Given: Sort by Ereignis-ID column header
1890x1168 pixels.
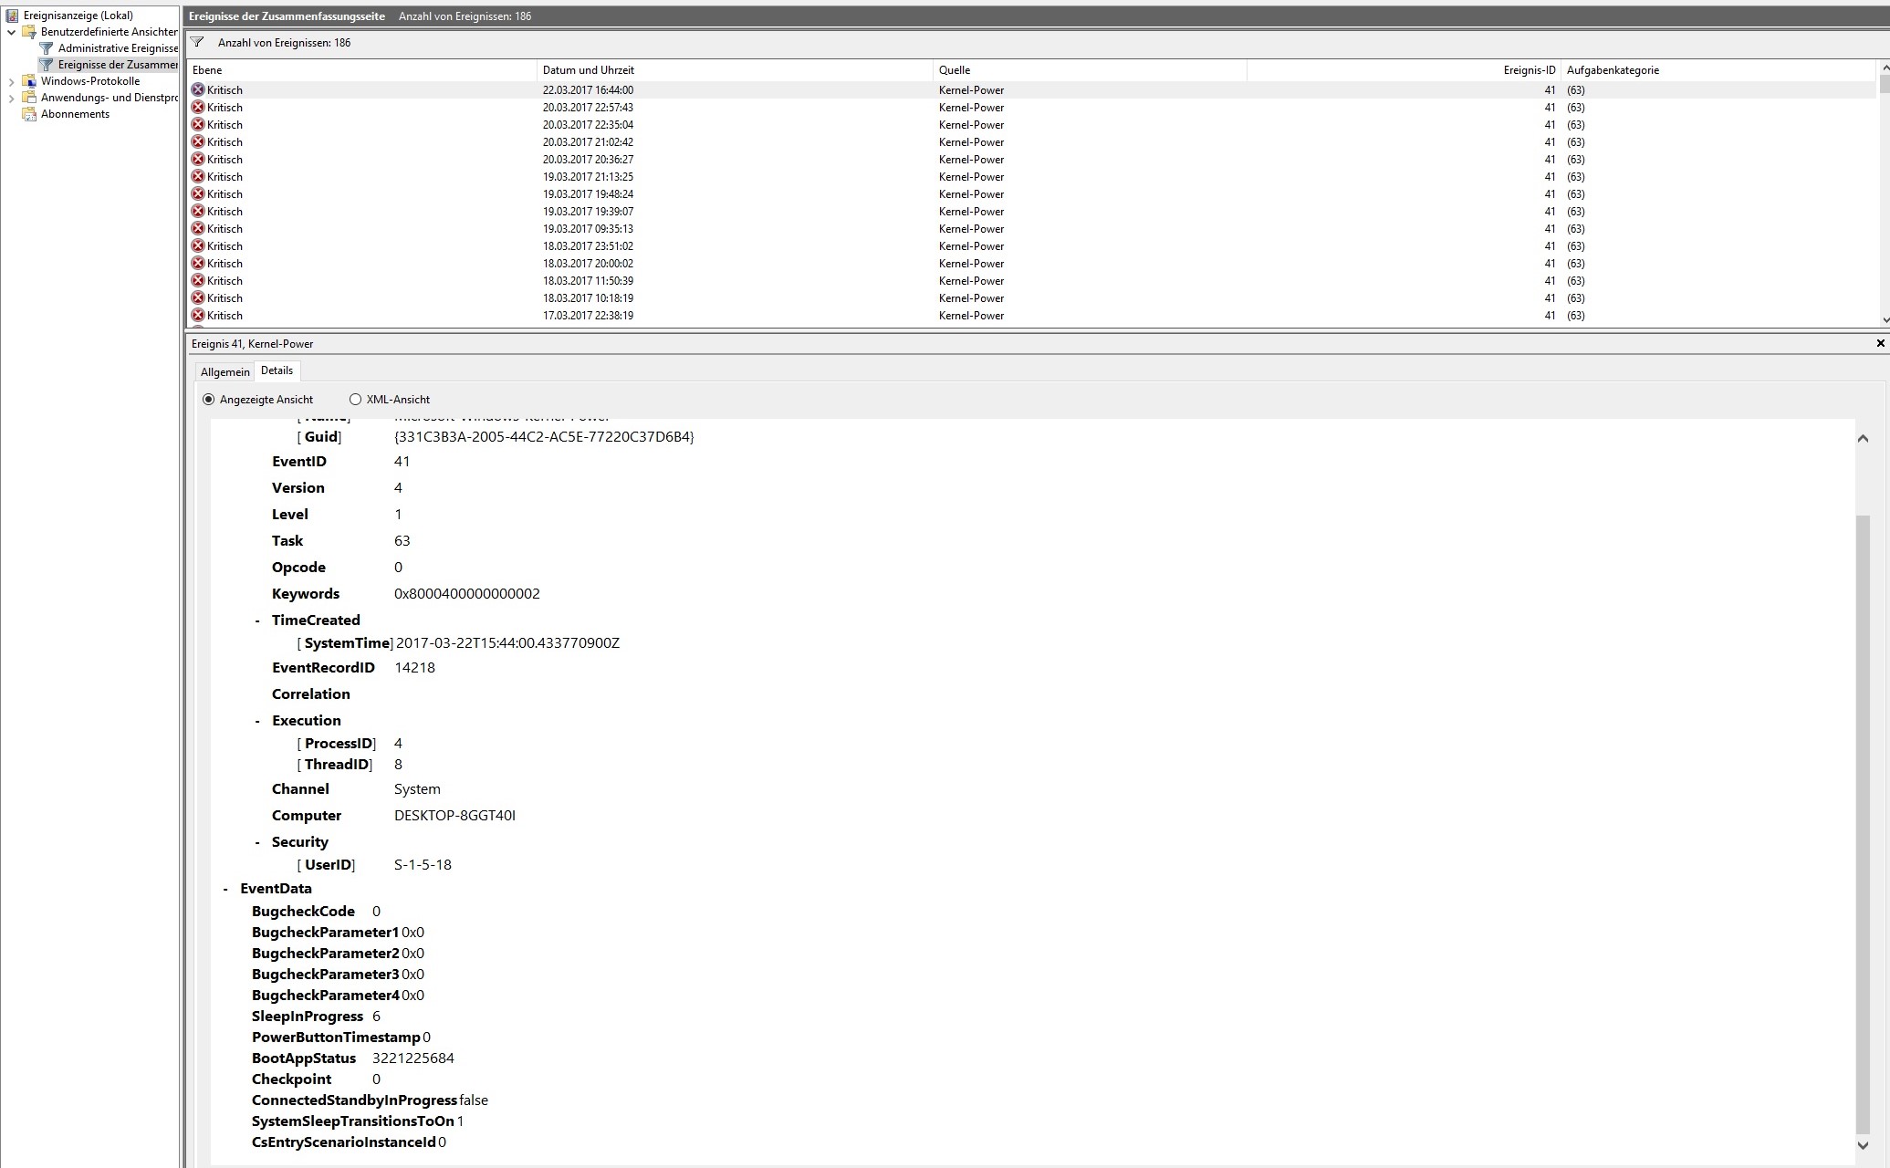Looking at the screenshot, I should (x=1529, y=70).
